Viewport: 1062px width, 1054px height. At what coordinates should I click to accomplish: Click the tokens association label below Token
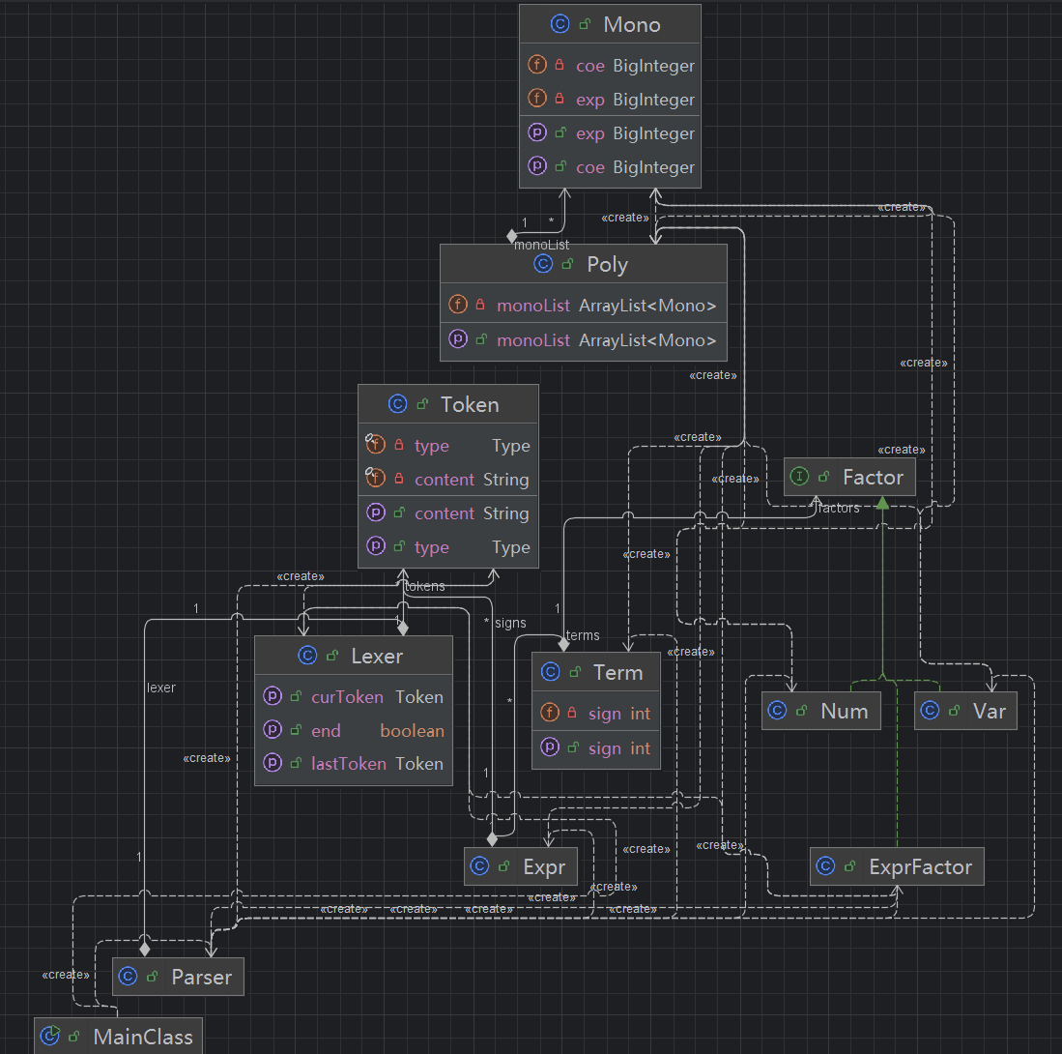coord(424,586)
